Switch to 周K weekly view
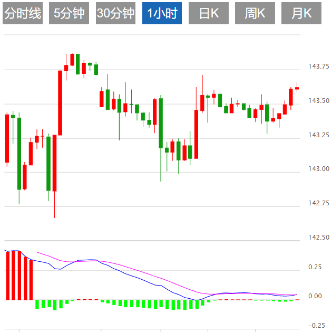 click(255, 14)
